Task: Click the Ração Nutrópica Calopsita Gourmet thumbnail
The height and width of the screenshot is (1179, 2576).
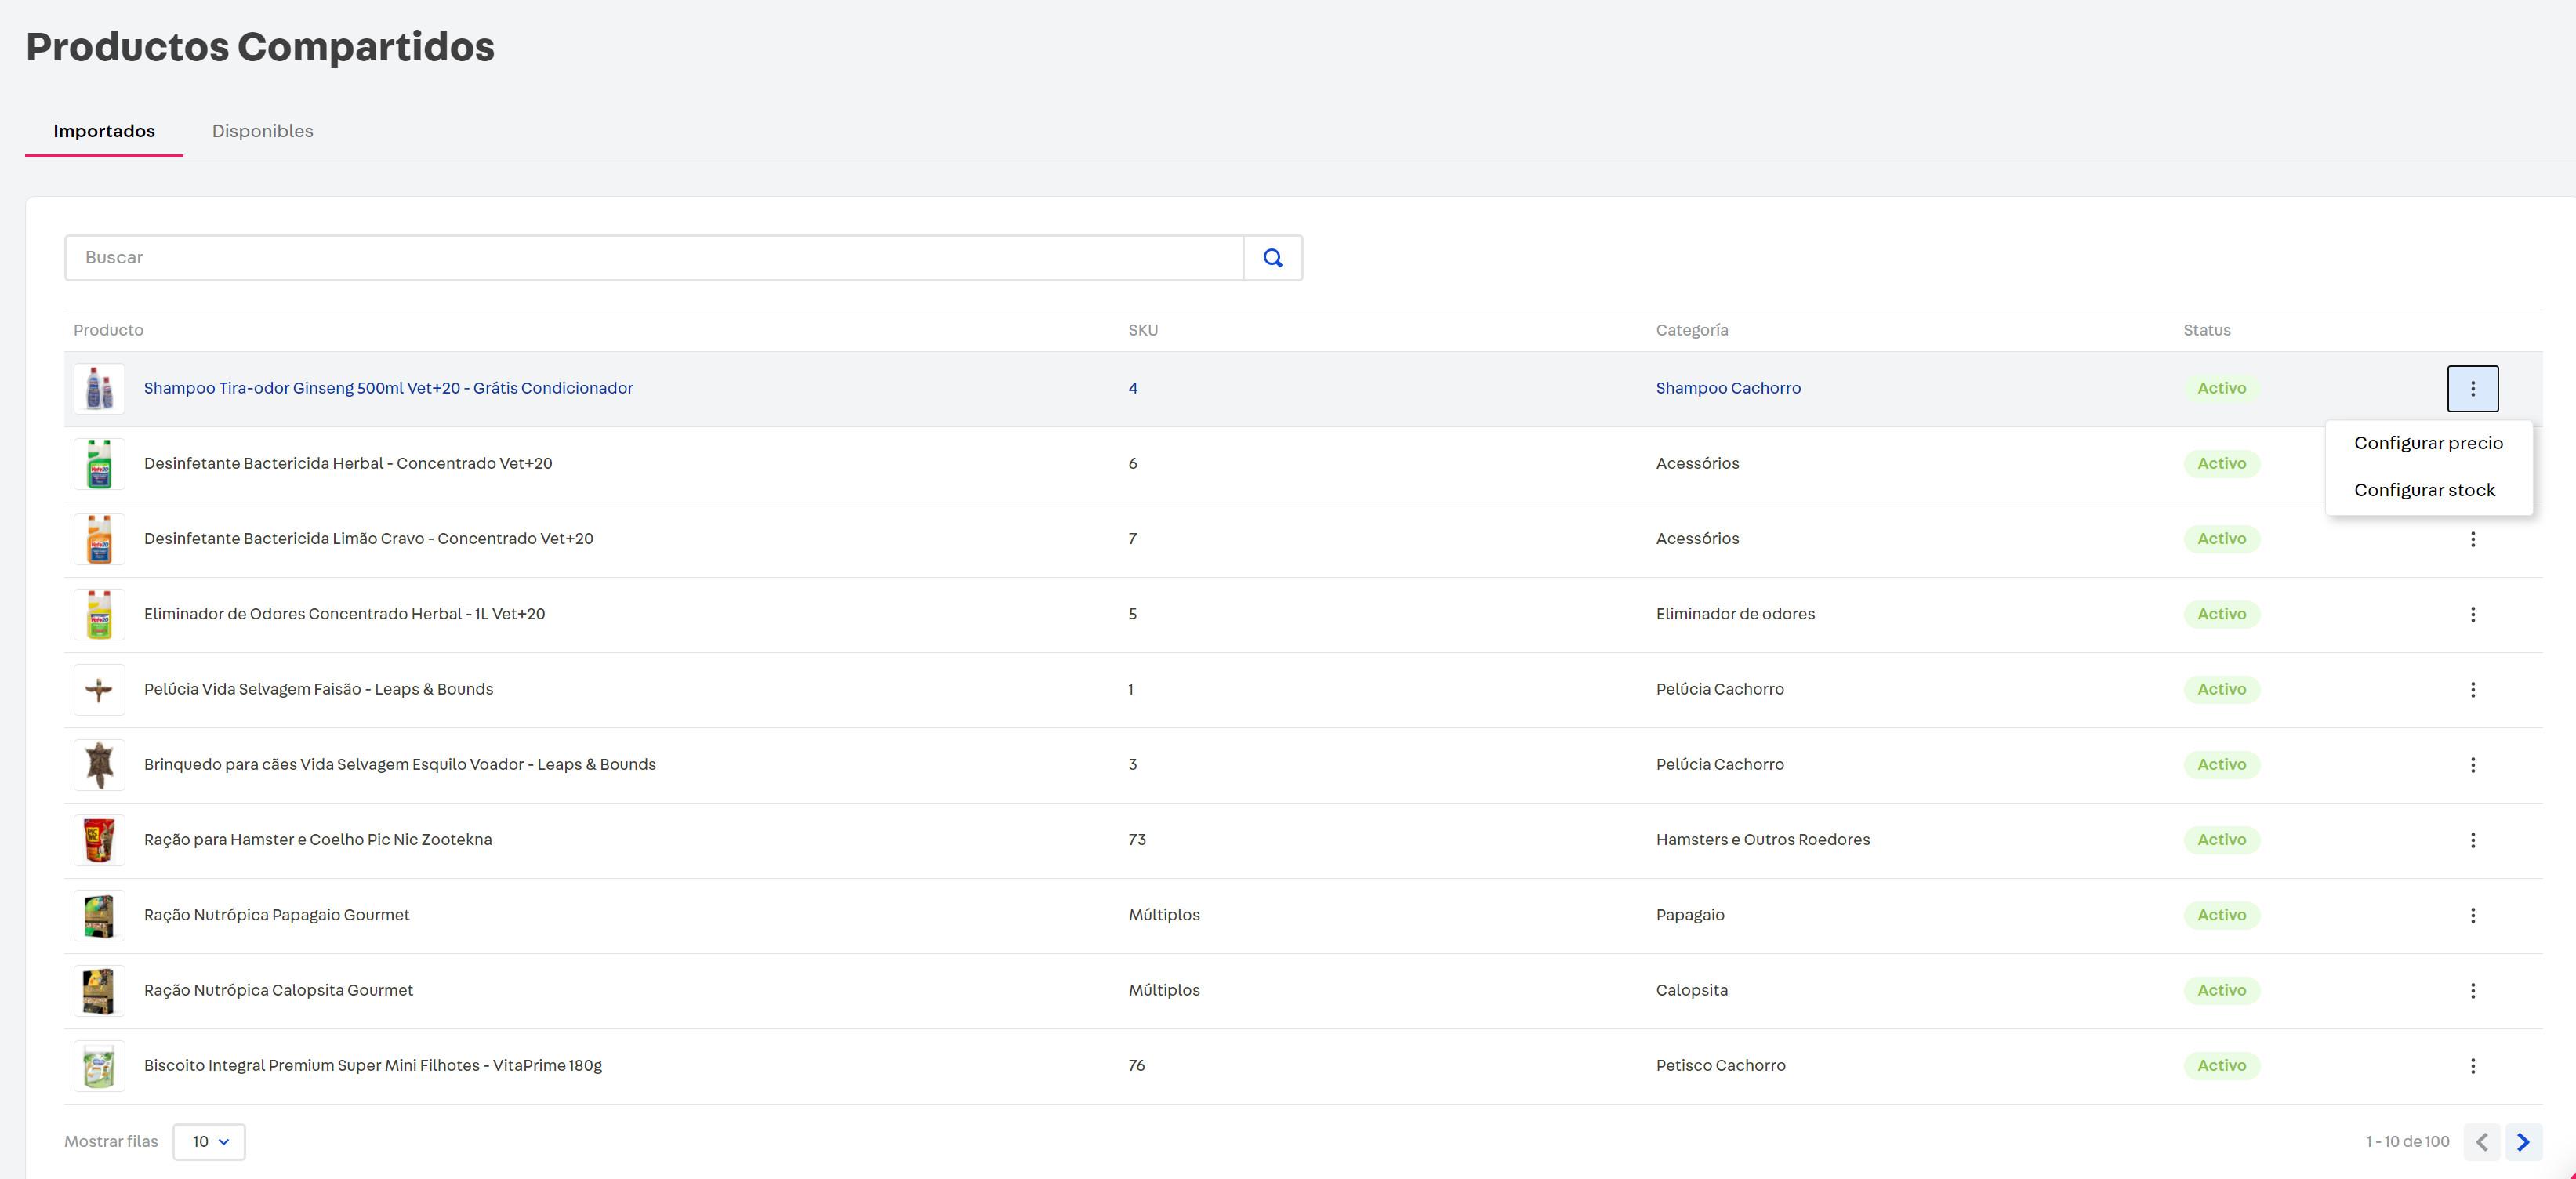Action: point(99,990)
